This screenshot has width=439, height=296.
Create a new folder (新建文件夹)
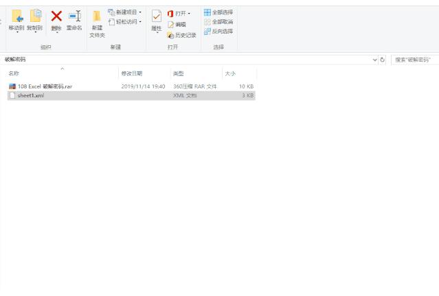tap(97, 24)
